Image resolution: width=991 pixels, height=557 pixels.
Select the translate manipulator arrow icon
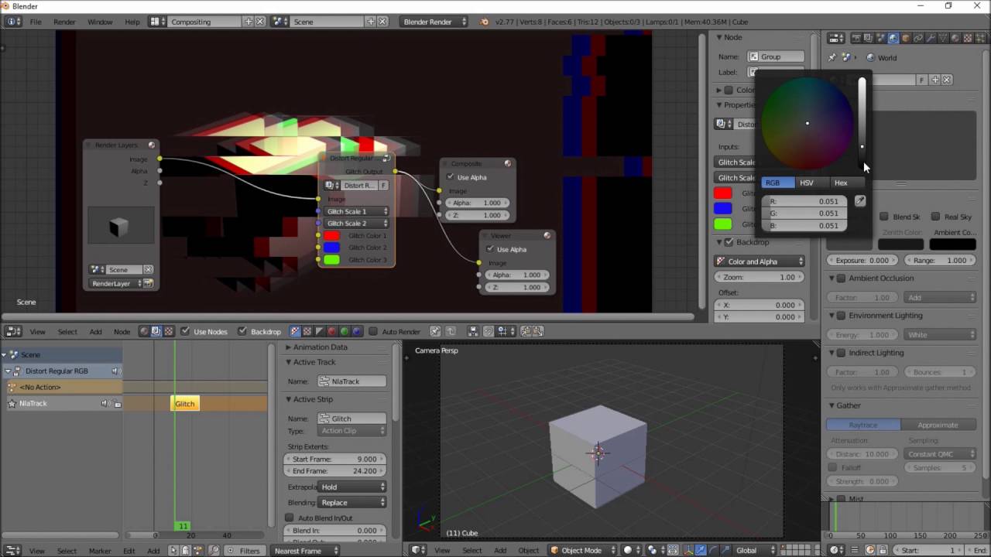(x=701, y=550)
